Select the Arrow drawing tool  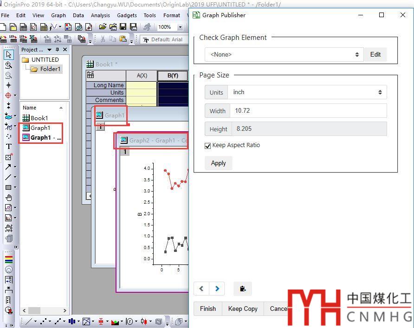point(8,167)
